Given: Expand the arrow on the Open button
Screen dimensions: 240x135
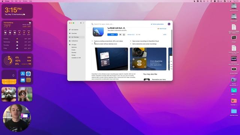Looking at the screenshot, I should point(117,34).
